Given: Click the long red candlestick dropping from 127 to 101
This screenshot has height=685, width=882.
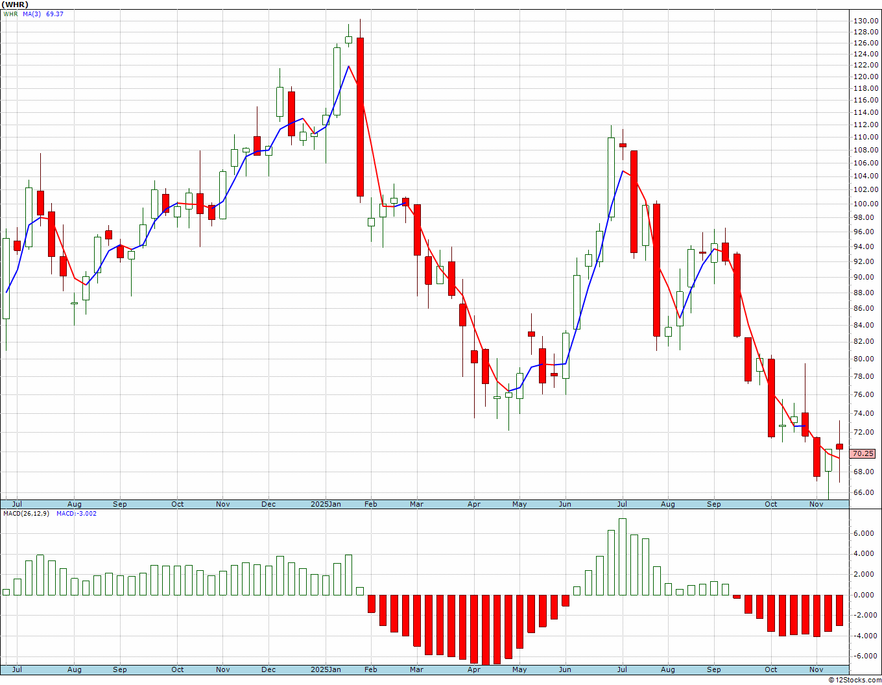Looking at the screenshot, I should tap(360, 117).
